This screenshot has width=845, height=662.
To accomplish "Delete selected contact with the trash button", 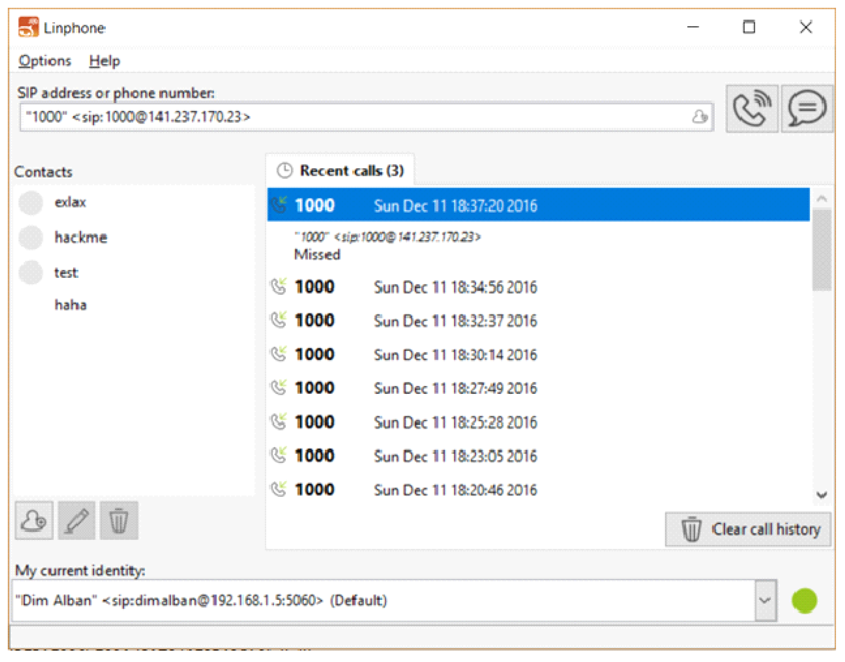I will point(119,521).
